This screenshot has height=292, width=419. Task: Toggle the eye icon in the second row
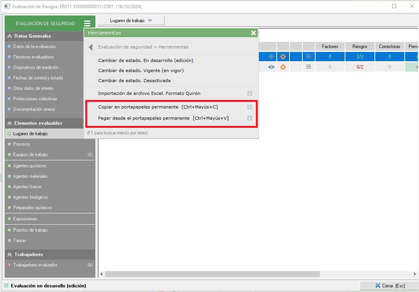coord(271,67)
